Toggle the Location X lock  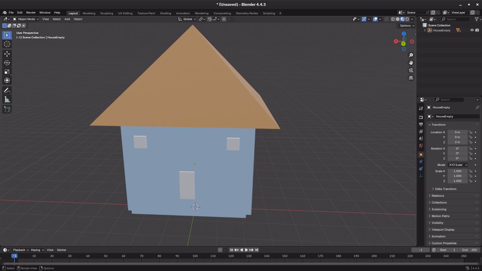[470, 132]
